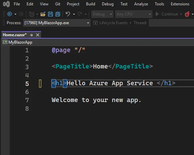Image resolution: width=194 pixels, height=155 pixels.
Task: Click the yellow change marker on line 5
Action: [x=40, y=84]
